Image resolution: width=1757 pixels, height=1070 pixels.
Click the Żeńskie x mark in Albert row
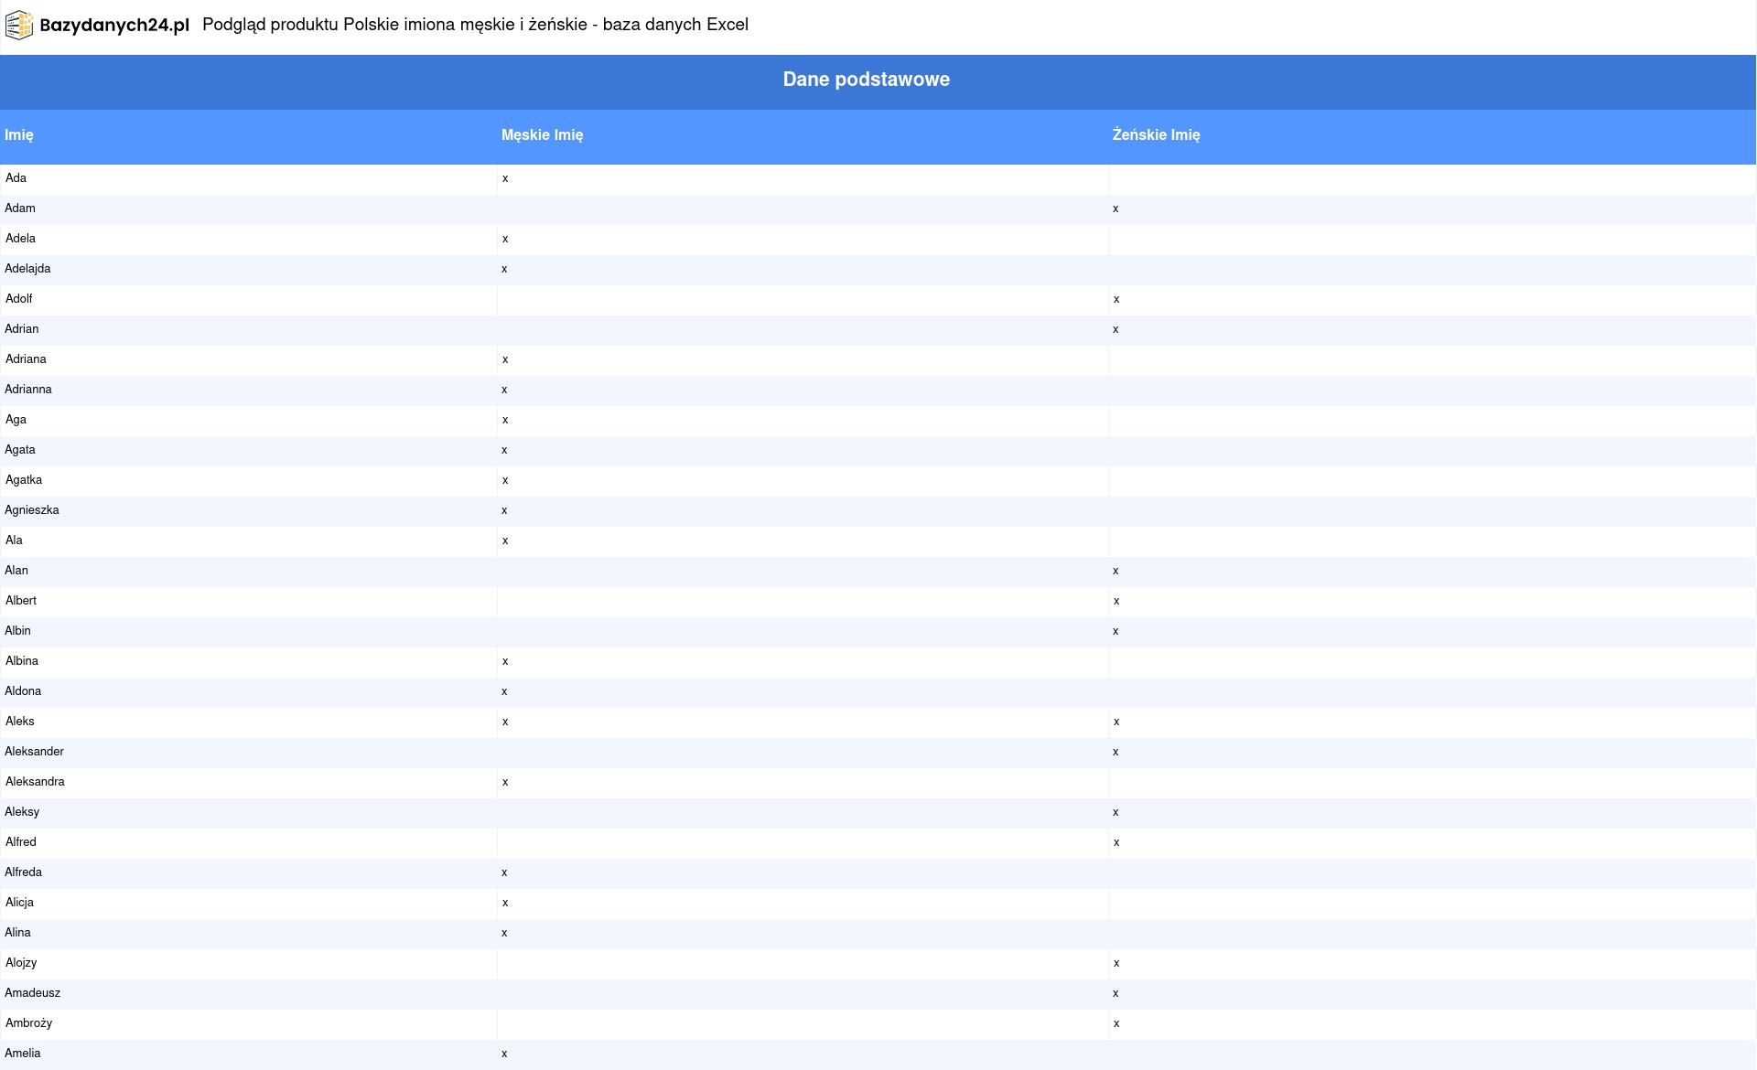pyautogui.click(x=1116, y=602)
